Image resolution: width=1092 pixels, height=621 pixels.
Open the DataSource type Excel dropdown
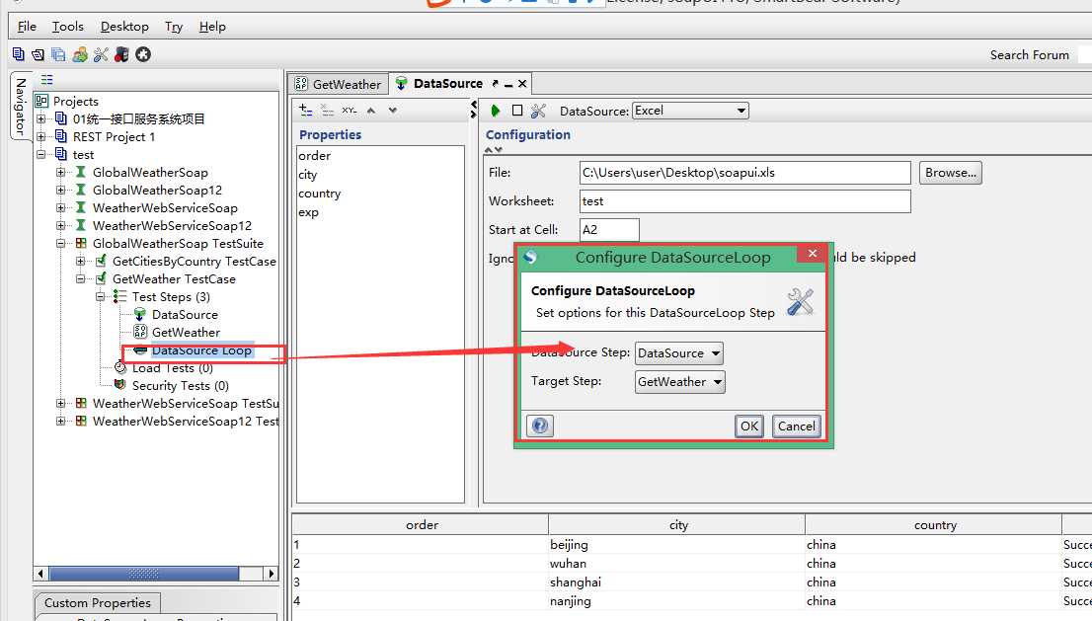pos(690,111)
